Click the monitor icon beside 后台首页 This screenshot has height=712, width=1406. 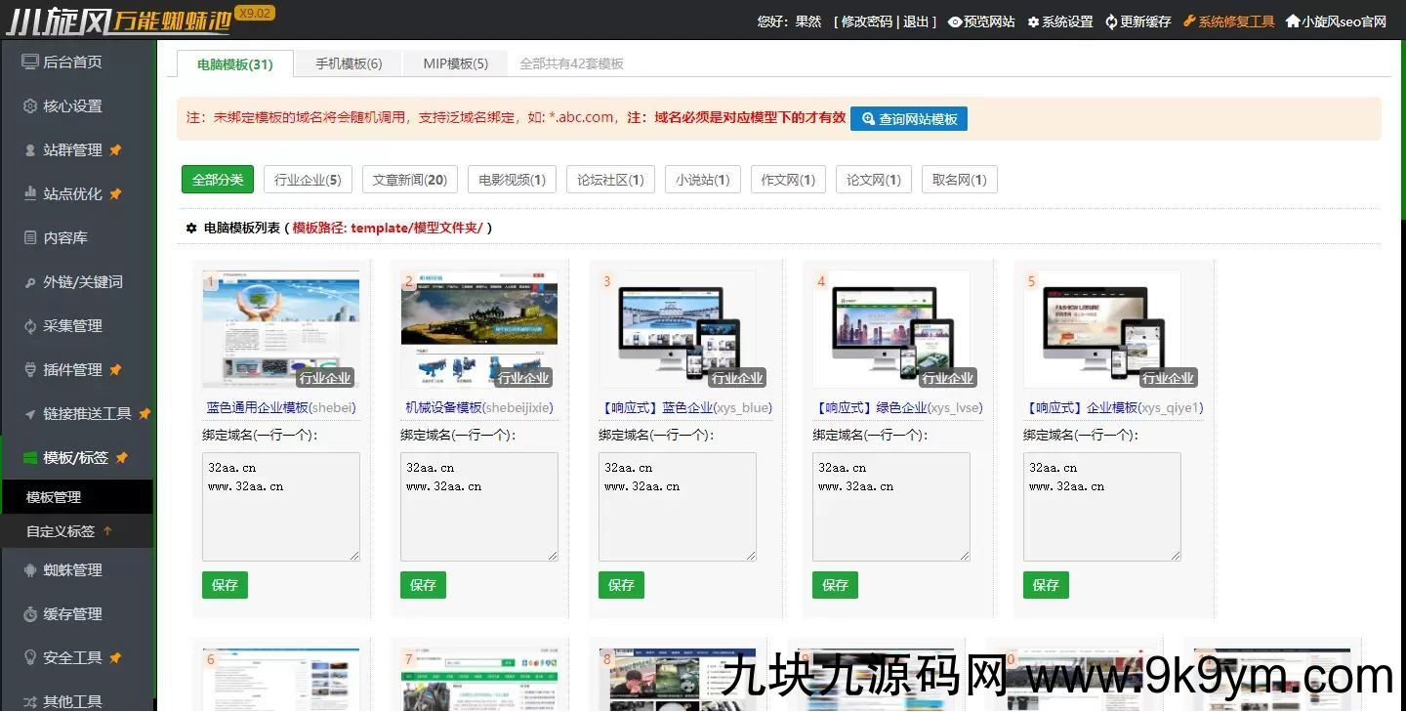pyautogui.click(x=29, y=62)
